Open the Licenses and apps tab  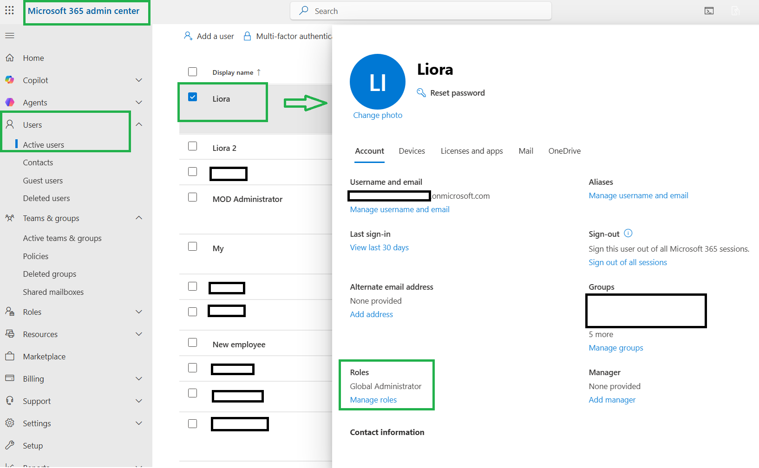click(x=471, y=151)
